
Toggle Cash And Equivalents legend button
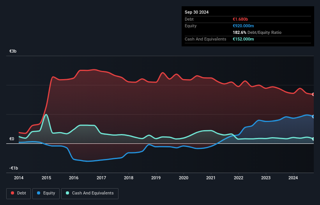(90, 193)
